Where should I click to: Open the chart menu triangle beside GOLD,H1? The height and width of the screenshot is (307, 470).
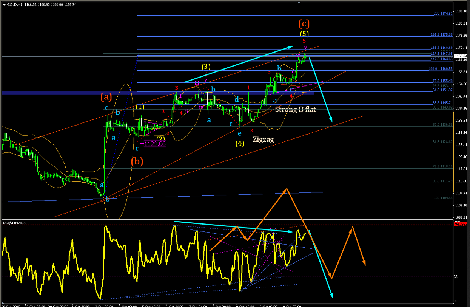(4, 5)
